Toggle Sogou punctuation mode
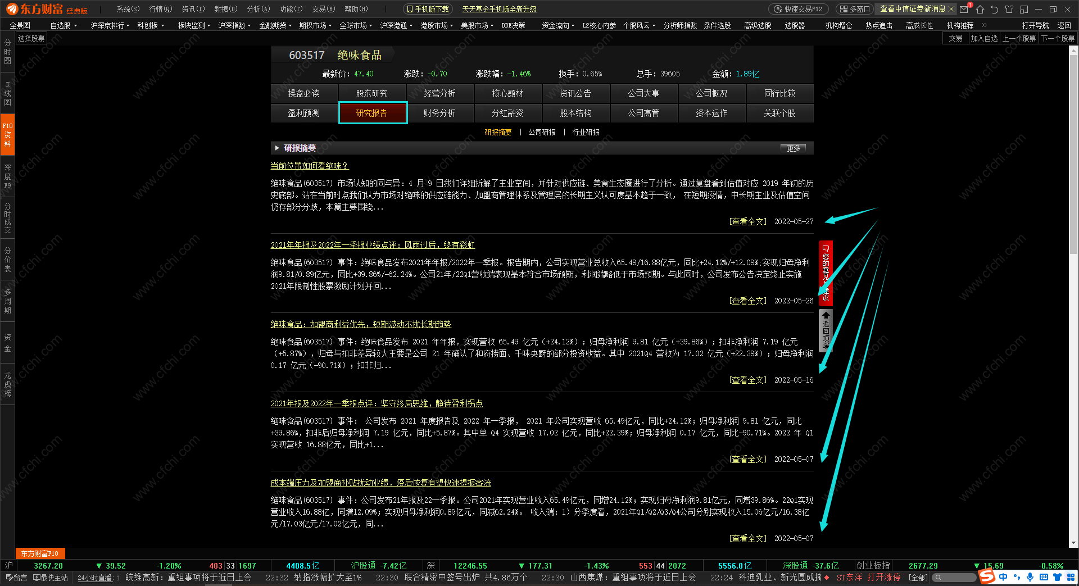Viewport: 1079px width, 586px height. click(1017, 577)
